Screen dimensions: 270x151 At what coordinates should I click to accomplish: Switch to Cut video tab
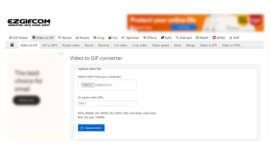(x=120, y=45)
